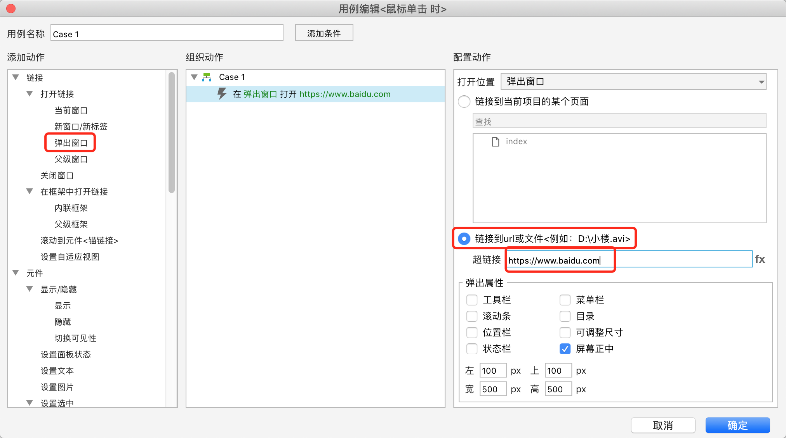Collapse the 链接 tree group
786x438 pixels.
pyautogui.click(x=16, y=78)
